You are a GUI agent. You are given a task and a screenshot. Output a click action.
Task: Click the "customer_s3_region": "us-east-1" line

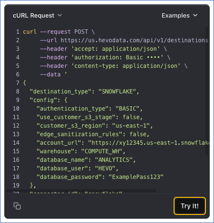click(x=95, y=126)
